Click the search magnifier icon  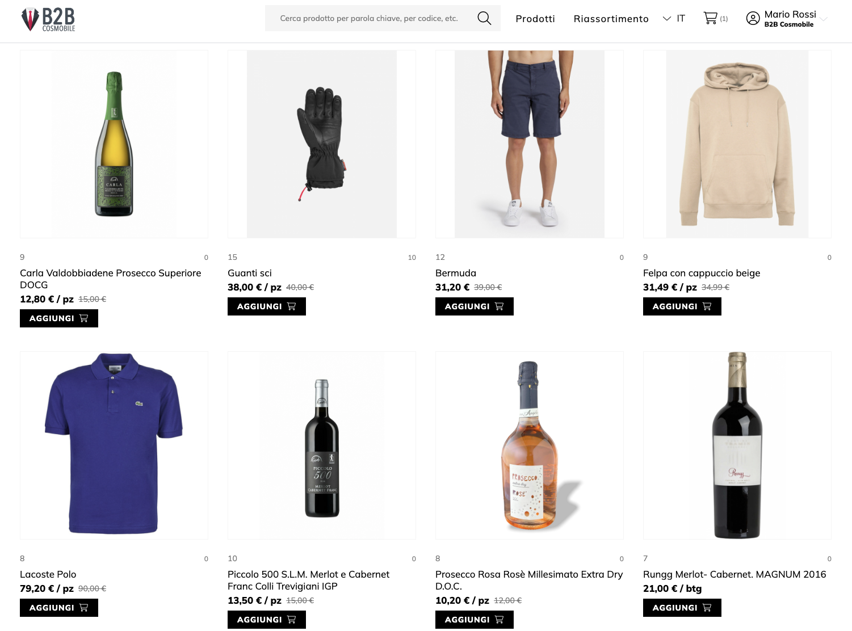[x=484, y=18]
